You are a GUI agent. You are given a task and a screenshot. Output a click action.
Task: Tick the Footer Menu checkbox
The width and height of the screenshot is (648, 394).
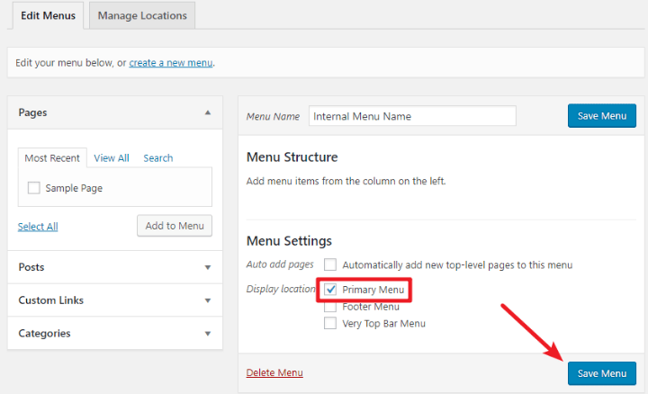pos(330,307)
